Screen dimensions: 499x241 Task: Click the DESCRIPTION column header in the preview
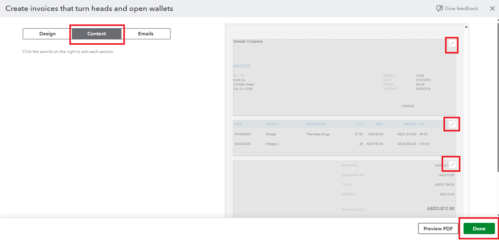pos(316,124)
